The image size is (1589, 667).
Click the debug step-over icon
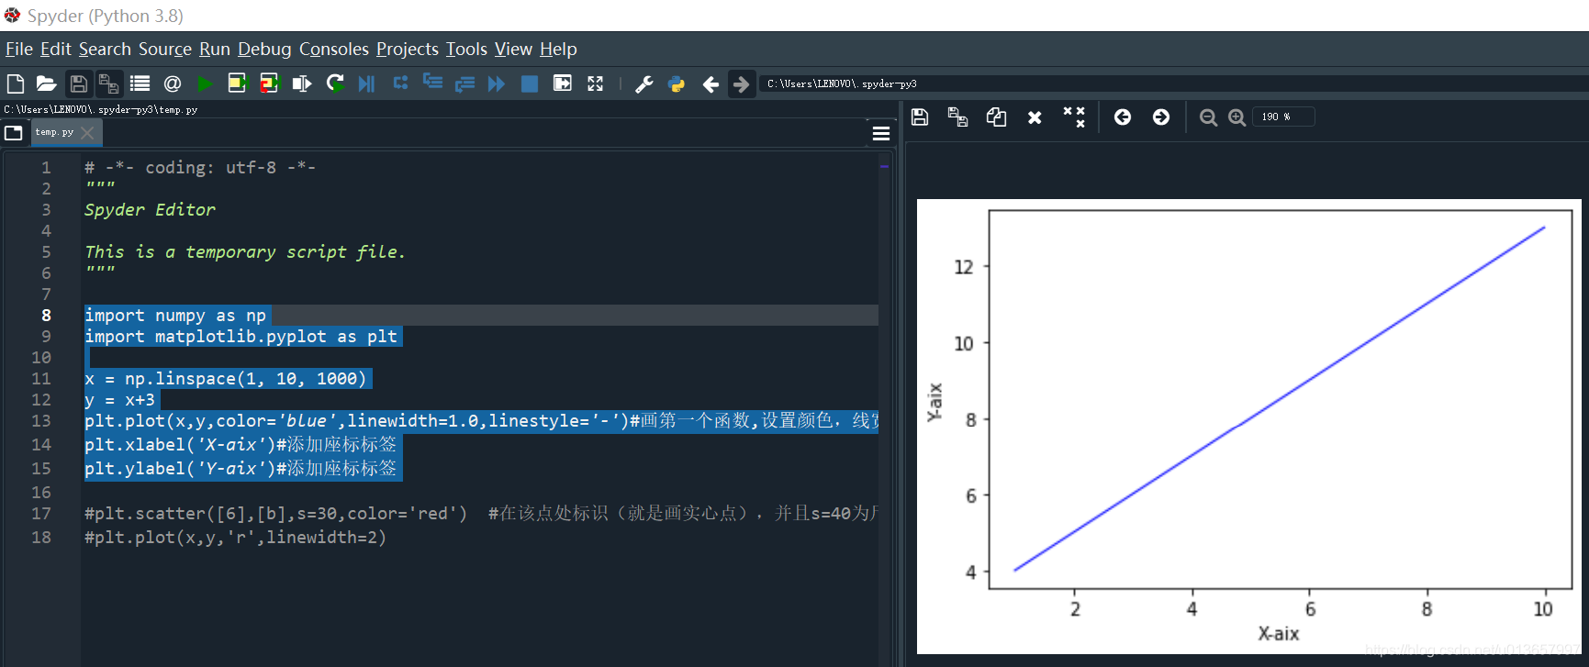(x=400, y=83)
